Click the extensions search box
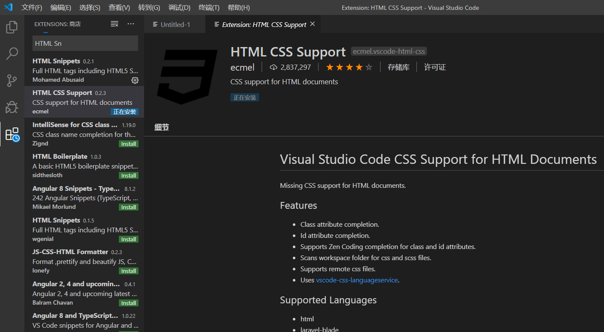The width and height of the screenshot is (604, 332). point(85,43)
